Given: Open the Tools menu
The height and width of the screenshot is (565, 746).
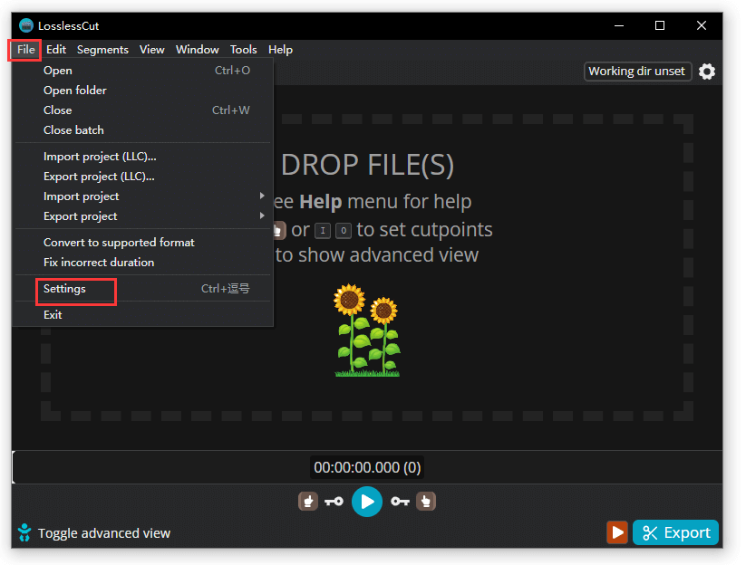Looking at the screenshot, I should tap(243, 50).
